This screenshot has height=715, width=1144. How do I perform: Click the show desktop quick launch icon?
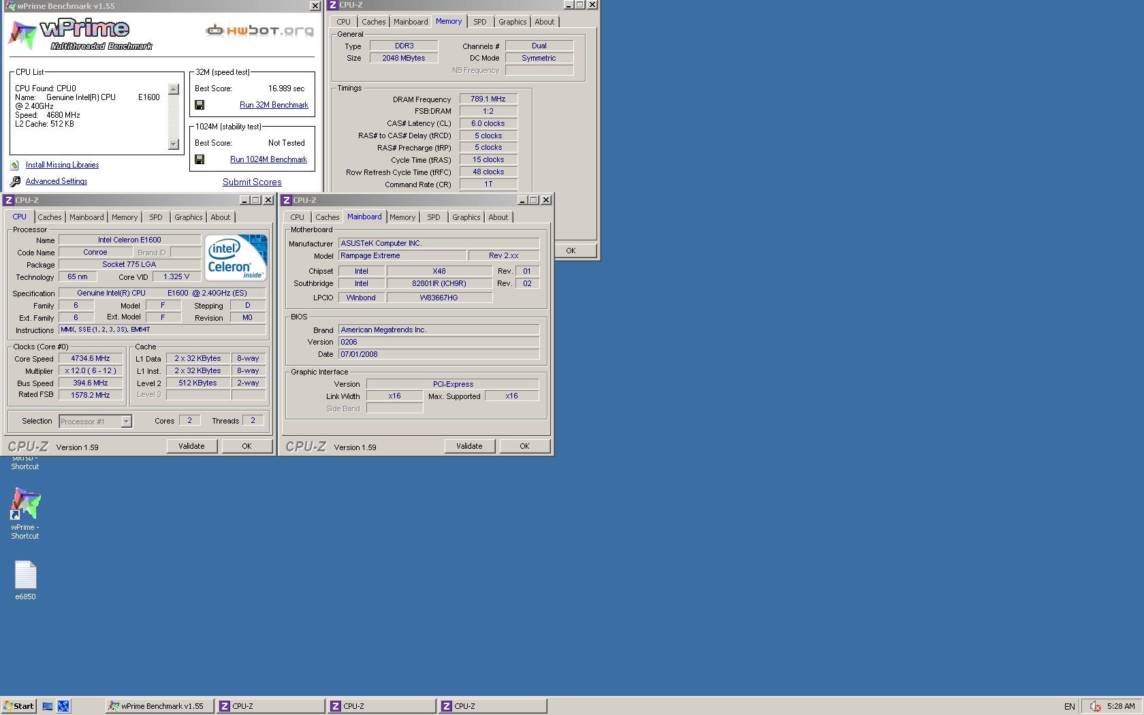pos(48,706)
